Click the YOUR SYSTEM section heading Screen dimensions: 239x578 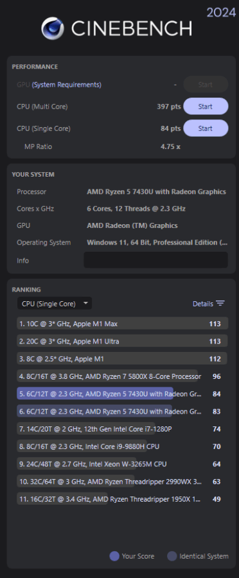33,174
